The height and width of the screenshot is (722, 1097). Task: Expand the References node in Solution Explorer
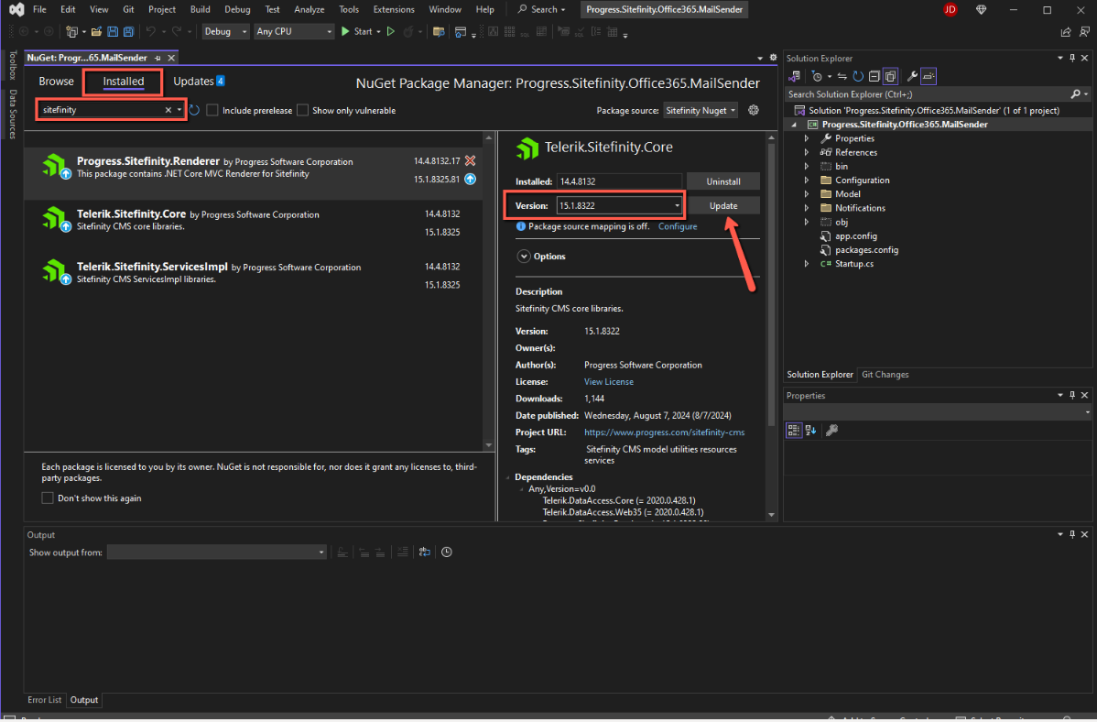807,152
